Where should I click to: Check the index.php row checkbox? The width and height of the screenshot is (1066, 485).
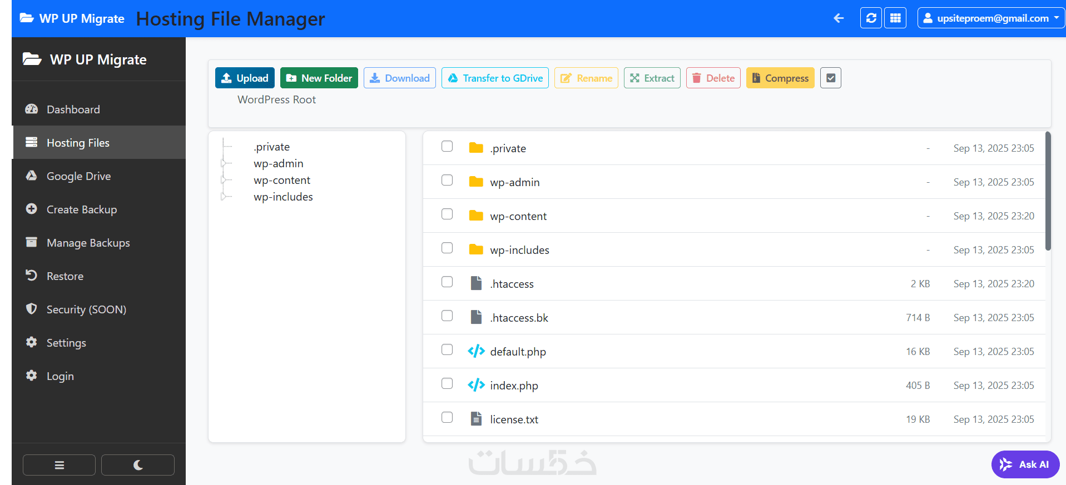coord(447,383)
